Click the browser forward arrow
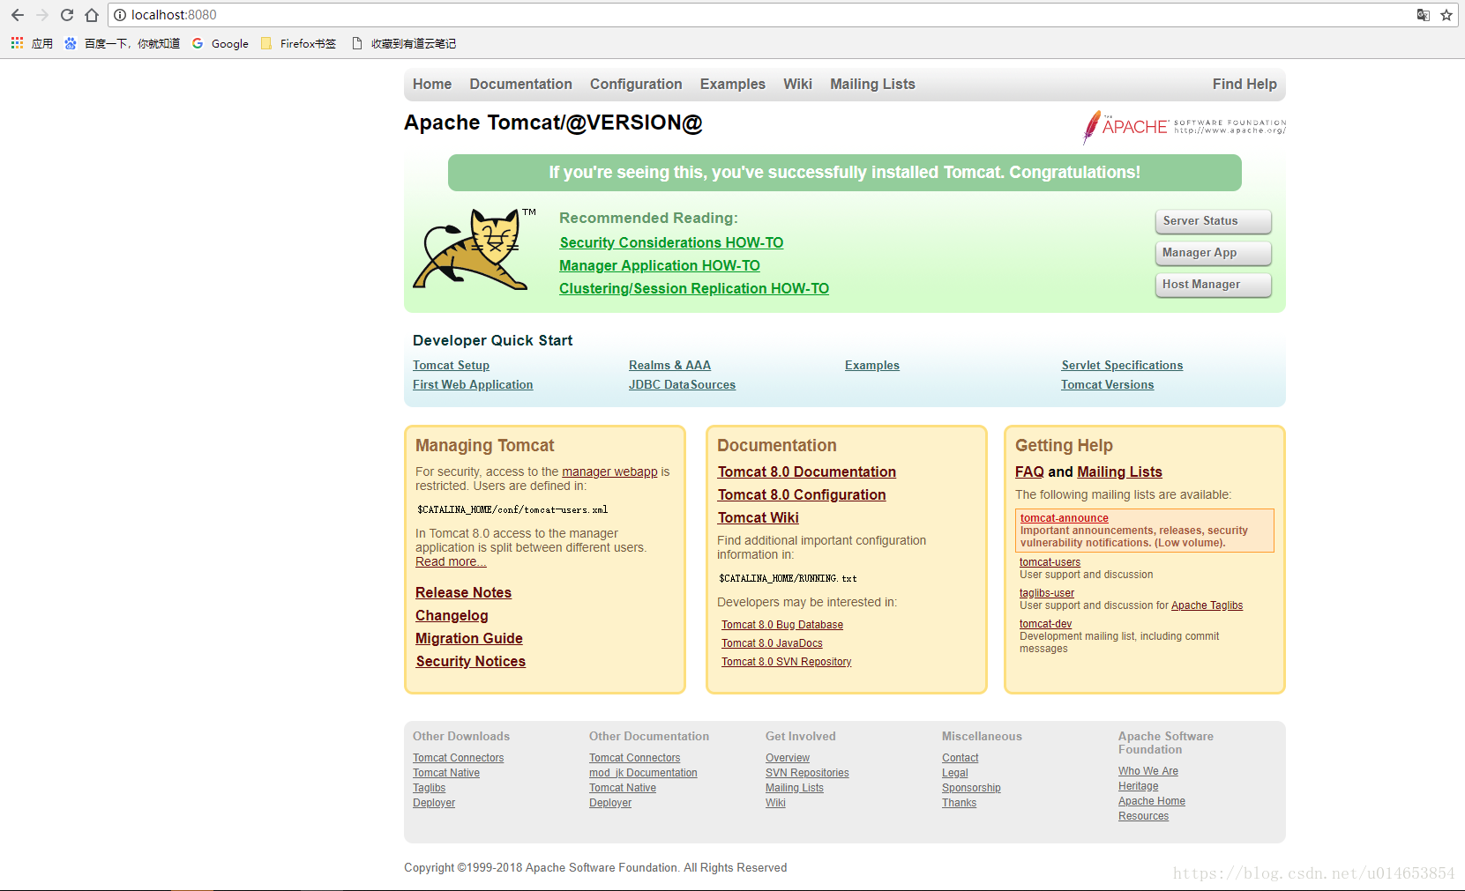The height and width of the screenshot is (891, 1465). [41, 15]
